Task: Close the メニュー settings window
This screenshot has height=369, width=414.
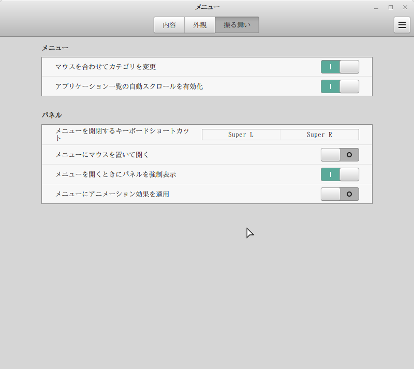Action: point(405,7)
